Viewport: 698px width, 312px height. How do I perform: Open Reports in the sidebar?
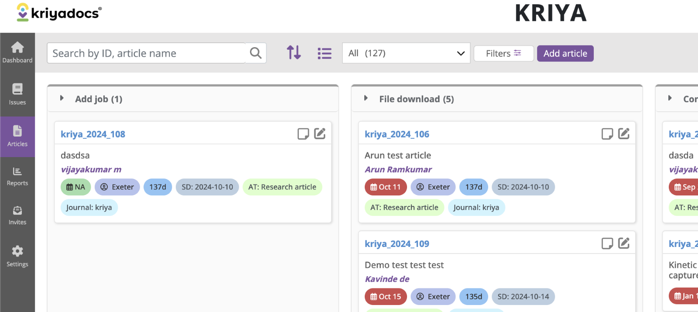tap(17, 176)
